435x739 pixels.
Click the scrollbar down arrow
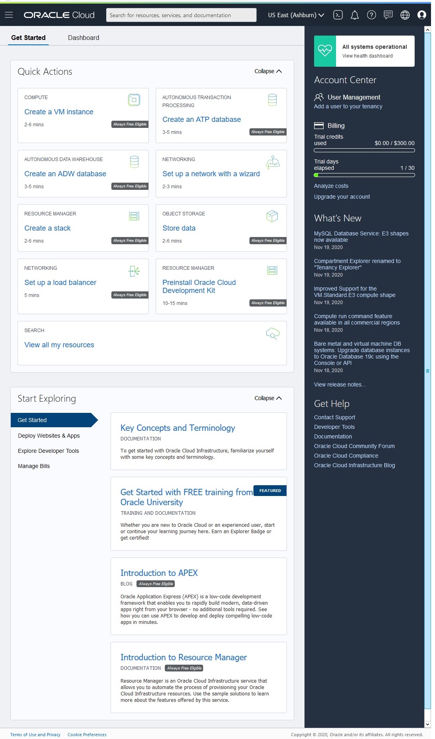427,724
